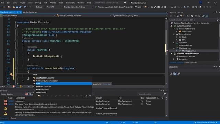Click the Properties panel Alphabetical sort icon
Screen dimensions: 220x124
[x=175, y=74]
